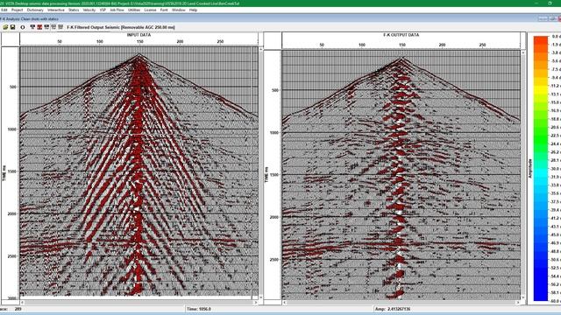Viewport: 561px width, 315px height.
Task: Open the Velocity menu
Action: coord(89,10)
